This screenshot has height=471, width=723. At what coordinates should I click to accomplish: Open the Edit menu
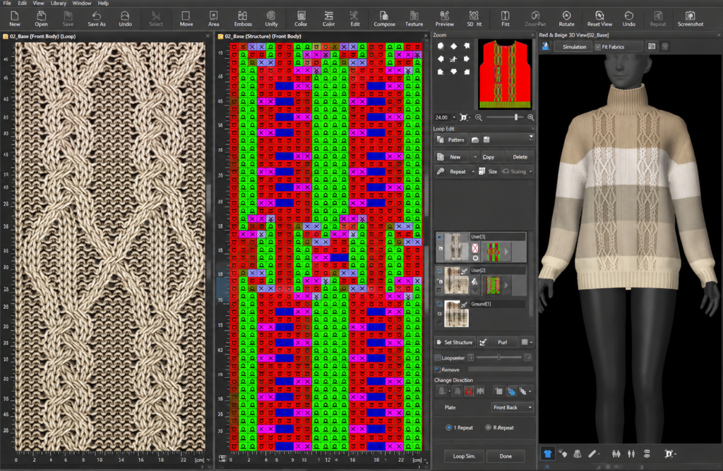(x=22, y=4)
